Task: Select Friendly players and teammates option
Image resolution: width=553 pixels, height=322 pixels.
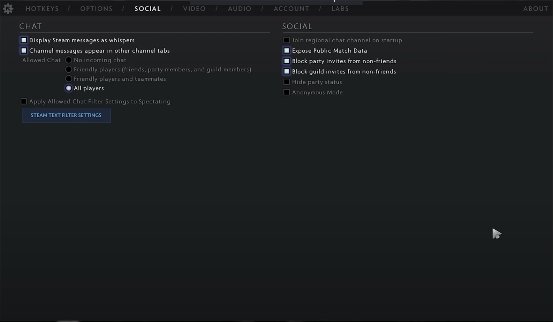Action: 69,79
